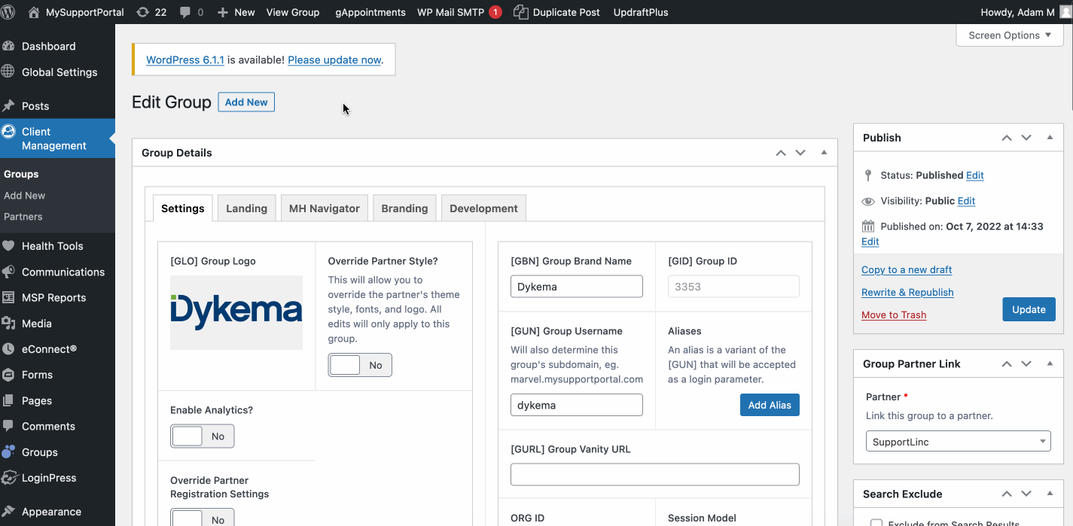
Task: Move Publish panel up
Action: [x=1007, y=138]
